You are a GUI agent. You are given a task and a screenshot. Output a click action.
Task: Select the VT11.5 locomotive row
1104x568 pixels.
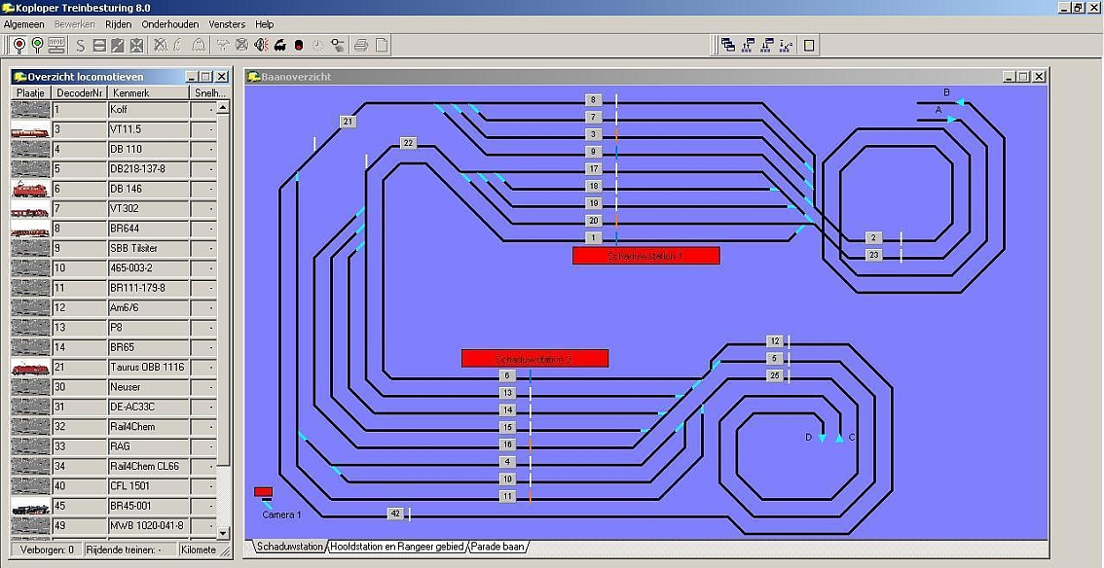[x=113, y=129]
